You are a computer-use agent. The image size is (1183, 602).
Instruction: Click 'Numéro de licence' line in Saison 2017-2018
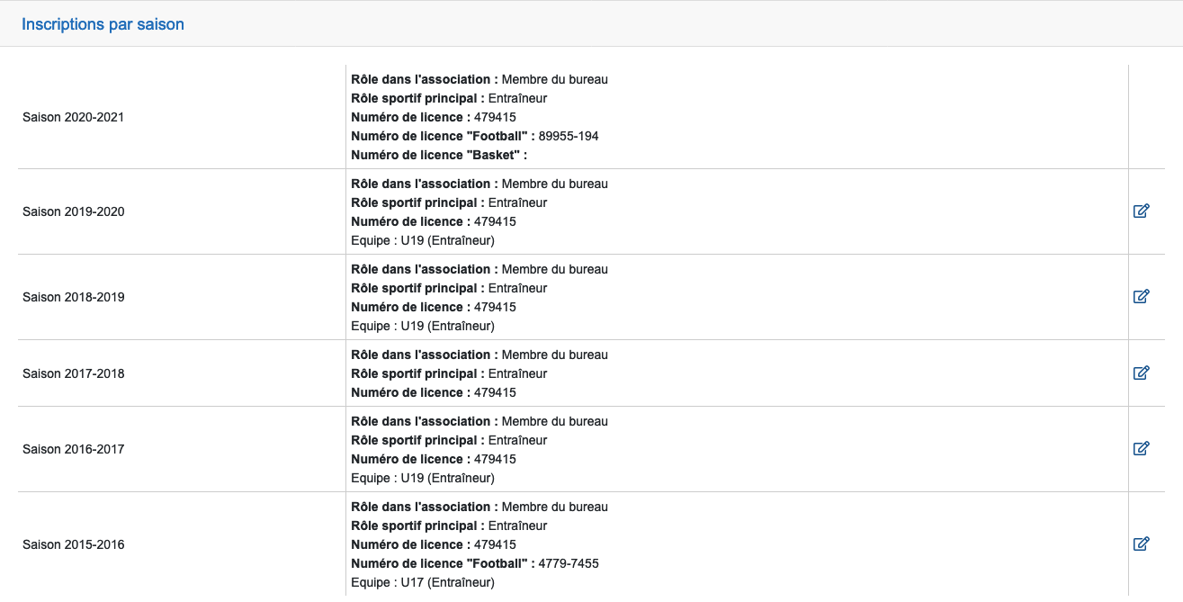434,392
